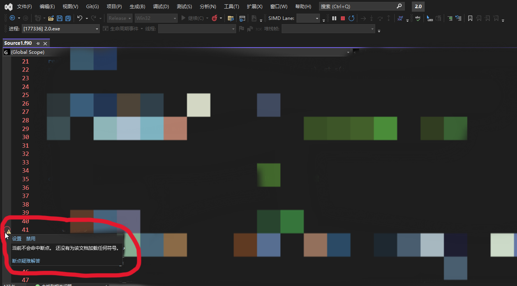This screenshot has width=517, height=286.
Task: Click line number 30 in the editor margin
Action: [x=26, y=137]
